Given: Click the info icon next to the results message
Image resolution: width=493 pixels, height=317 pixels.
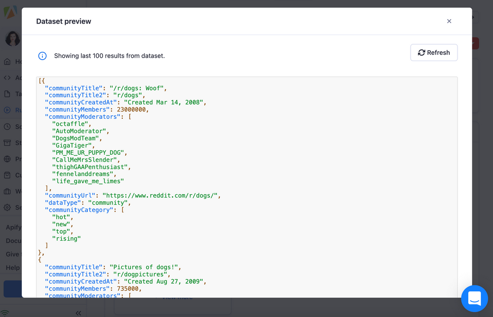Looking at the screenshot, I should (42, 56).
